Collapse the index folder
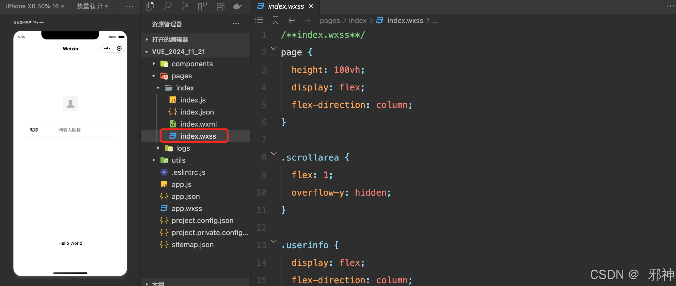The width and height of the screenshot is (676, 286). [196, 88]
